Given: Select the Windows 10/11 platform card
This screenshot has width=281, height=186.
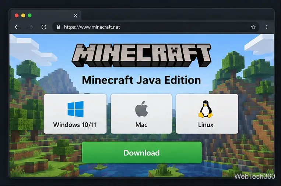Looking at the screenshot, I should [x=75, y=114].
